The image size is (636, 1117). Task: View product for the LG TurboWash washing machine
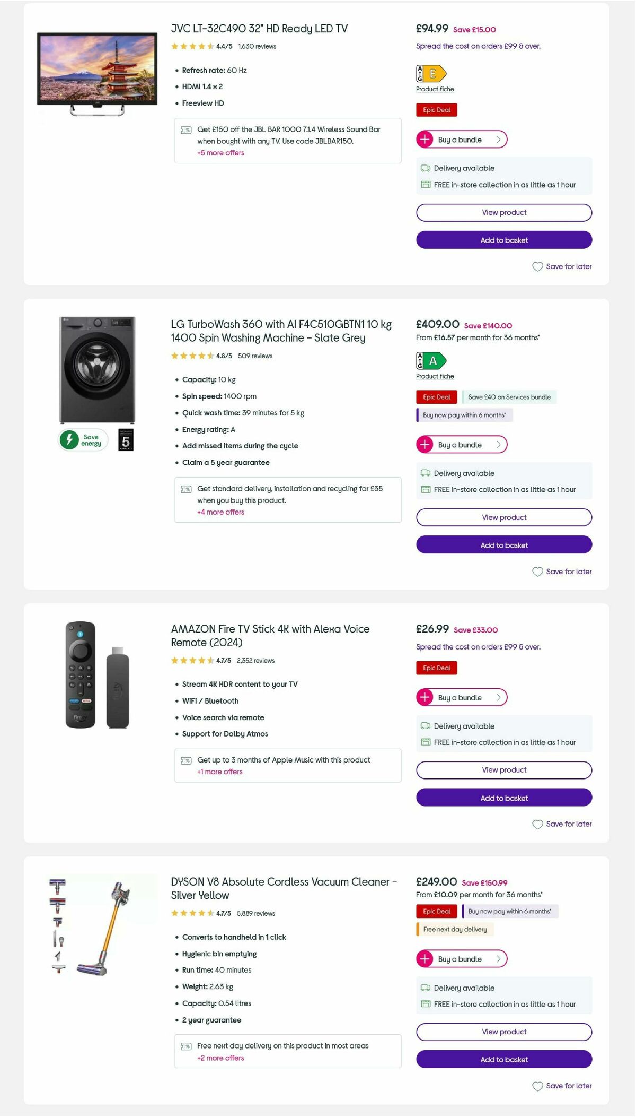tap(503, 517)
